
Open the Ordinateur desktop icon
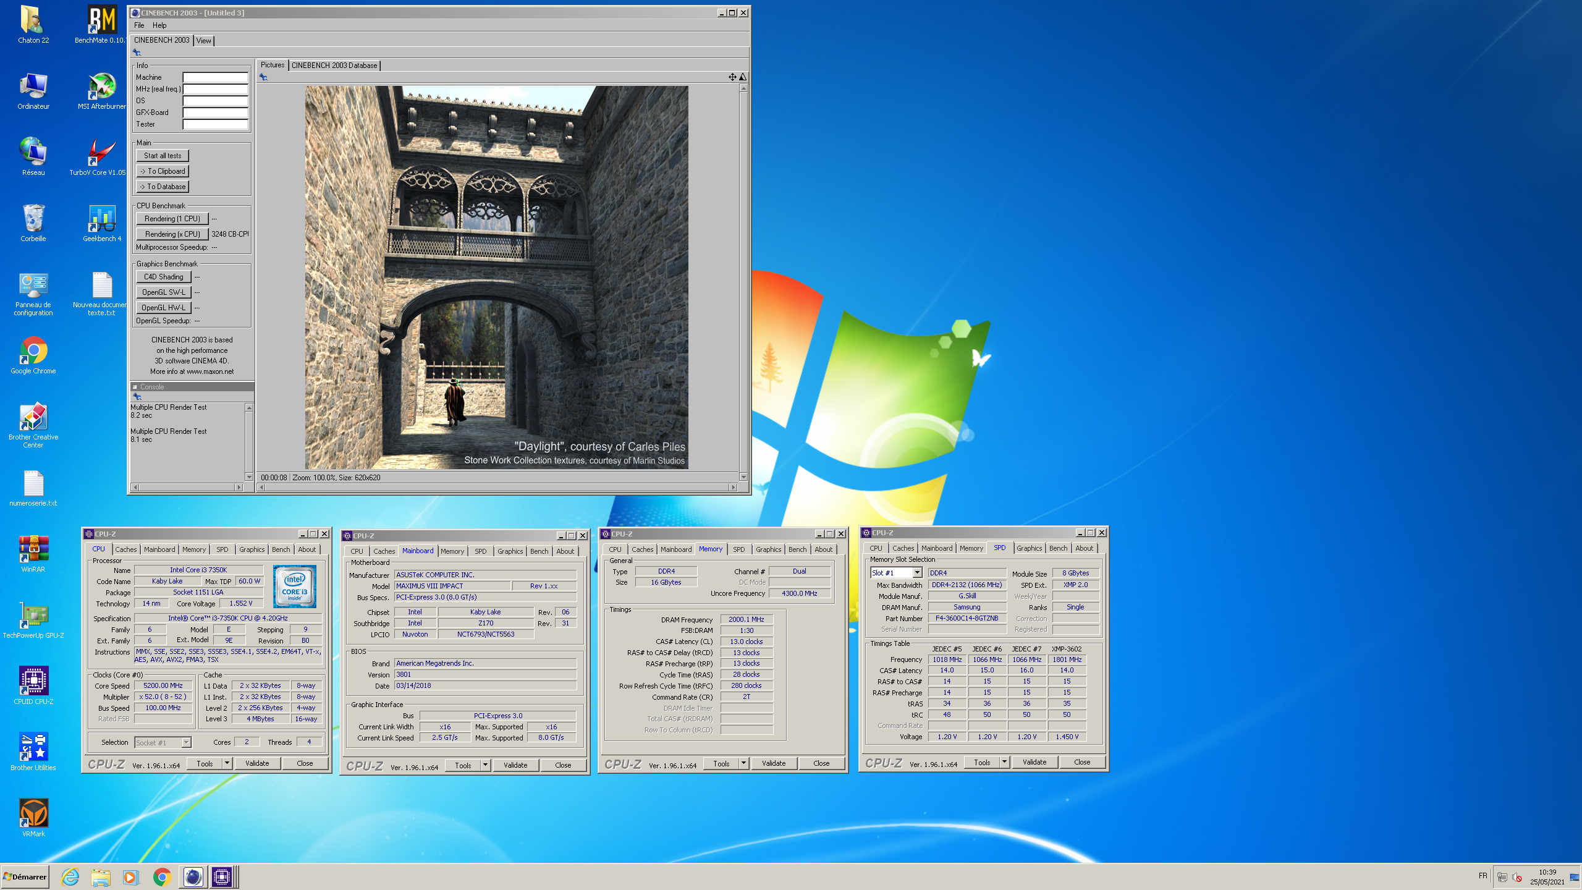[33, 91]
